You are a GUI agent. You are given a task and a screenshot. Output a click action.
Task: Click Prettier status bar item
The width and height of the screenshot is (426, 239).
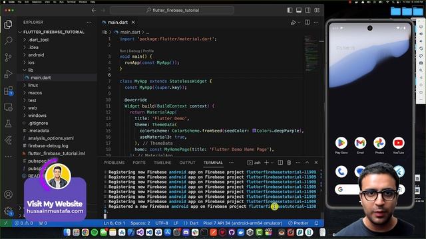[x=298, y=223]
